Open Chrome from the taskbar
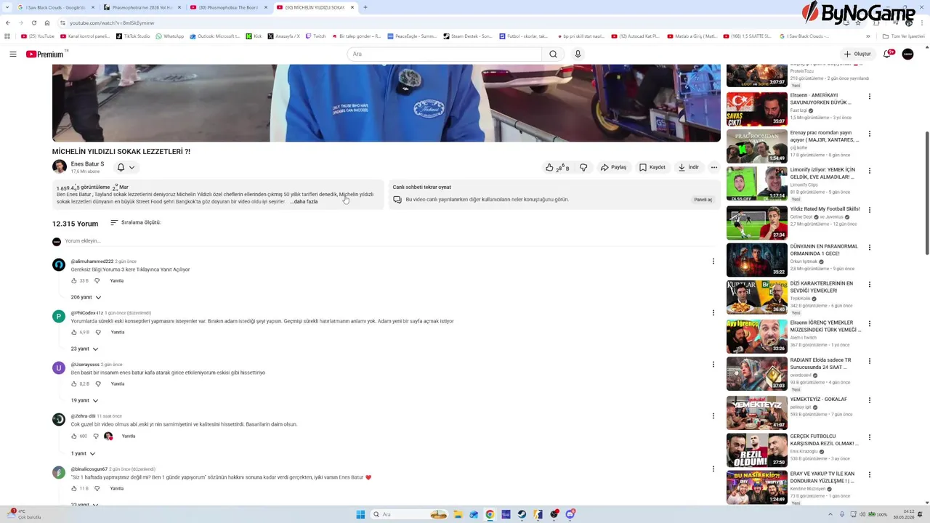930x523 pixels. [490, 514]
